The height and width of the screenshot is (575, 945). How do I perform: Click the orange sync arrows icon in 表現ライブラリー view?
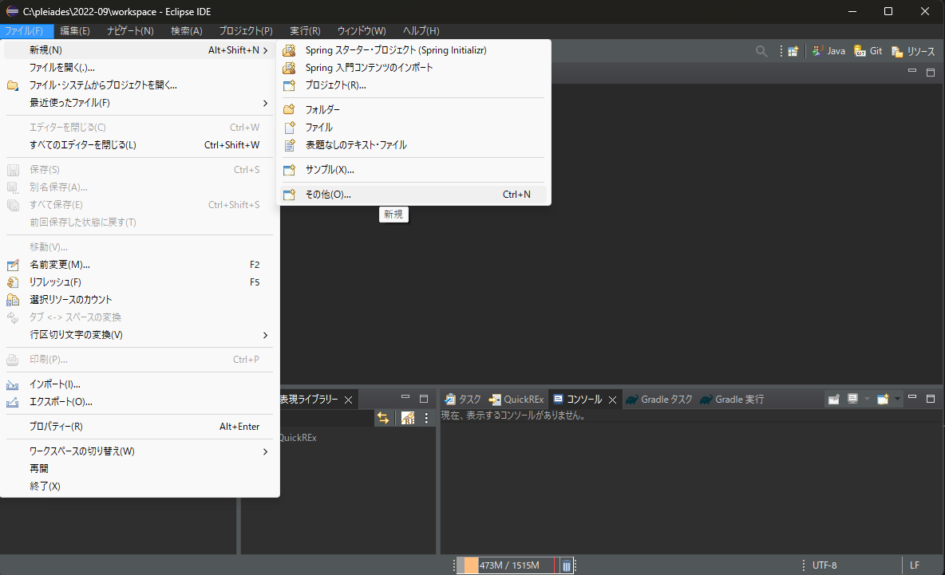pos(382,417)
